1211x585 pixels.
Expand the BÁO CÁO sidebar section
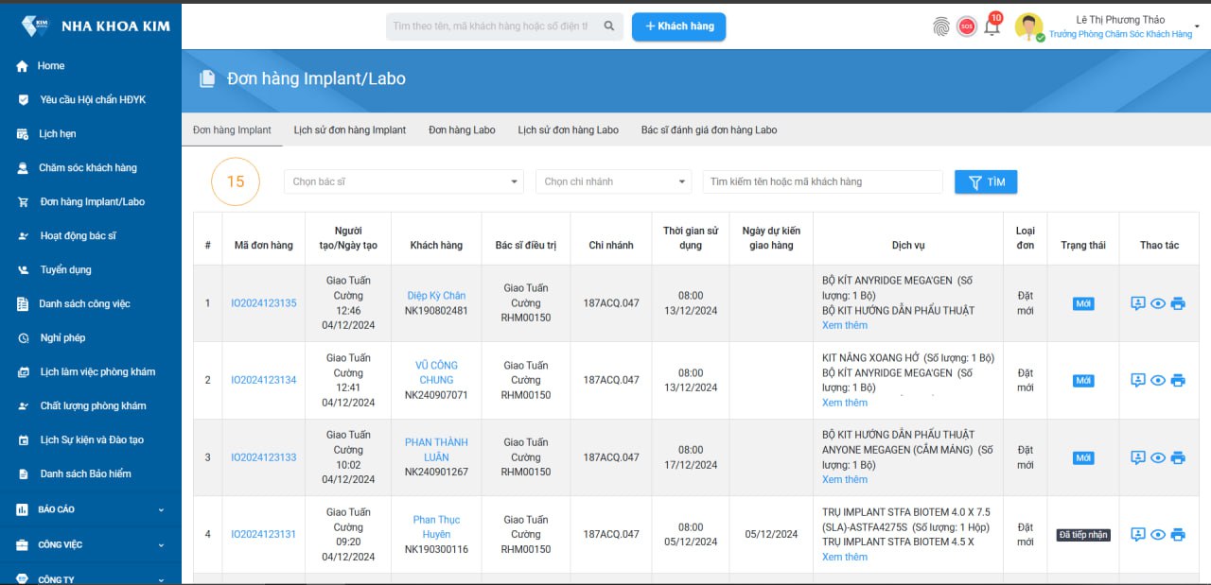[91, 509]
